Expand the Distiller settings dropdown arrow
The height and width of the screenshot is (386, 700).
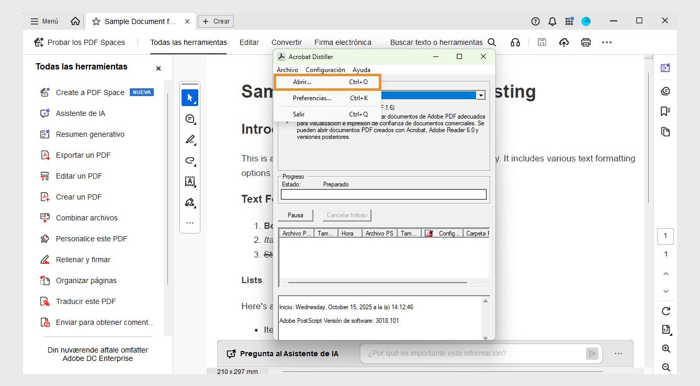[480, 96]
